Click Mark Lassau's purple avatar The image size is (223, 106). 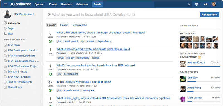183,99
